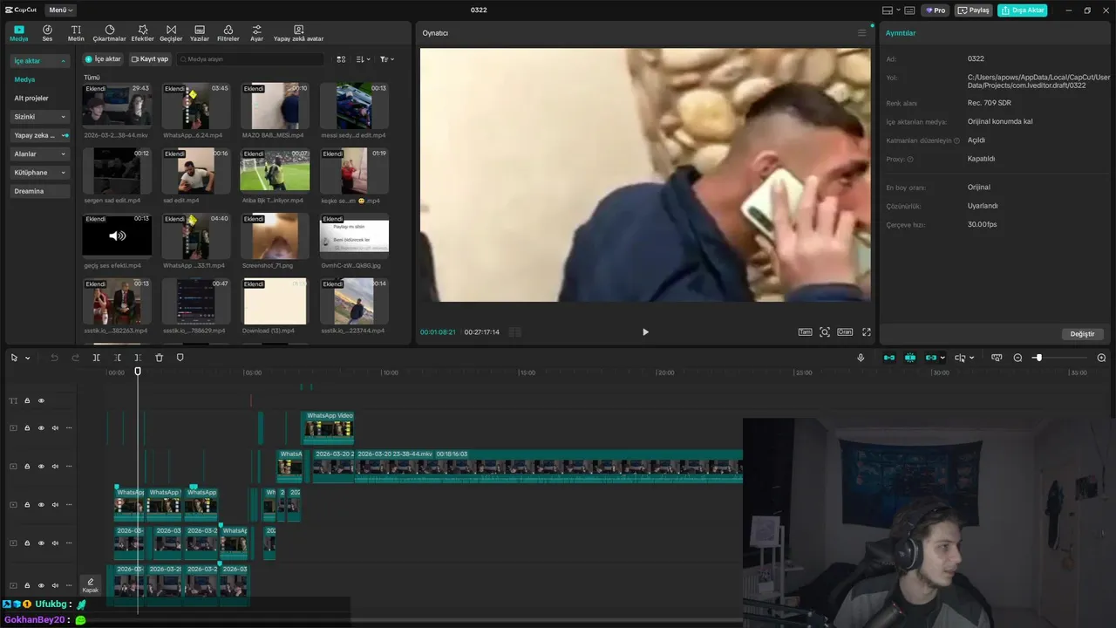Fit timeline to window icon

(997, 358)
